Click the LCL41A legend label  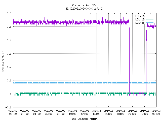click(x=140, y=16)
